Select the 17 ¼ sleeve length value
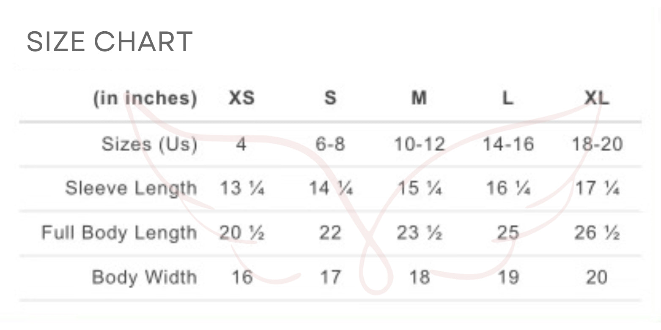The width and height of the screenshot is (661, 330). tap(597, 188)
